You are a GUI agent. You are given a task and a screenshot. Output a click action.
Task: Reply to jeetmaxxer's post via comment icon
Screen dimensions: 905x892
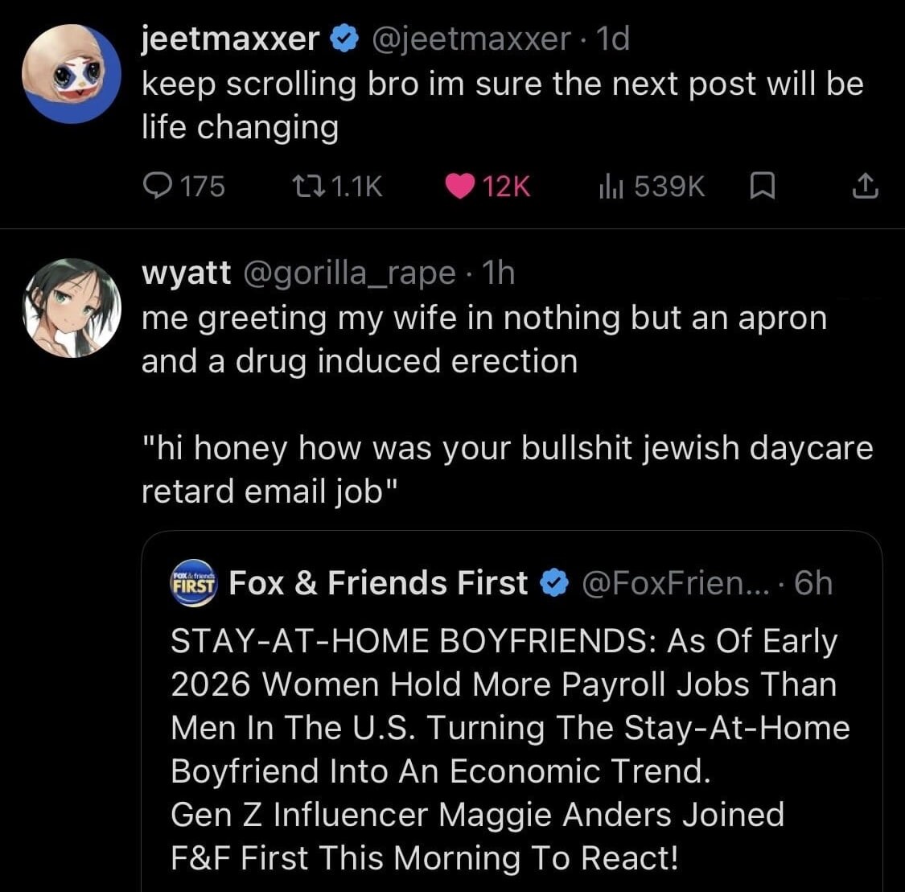(x=155, y=187)
